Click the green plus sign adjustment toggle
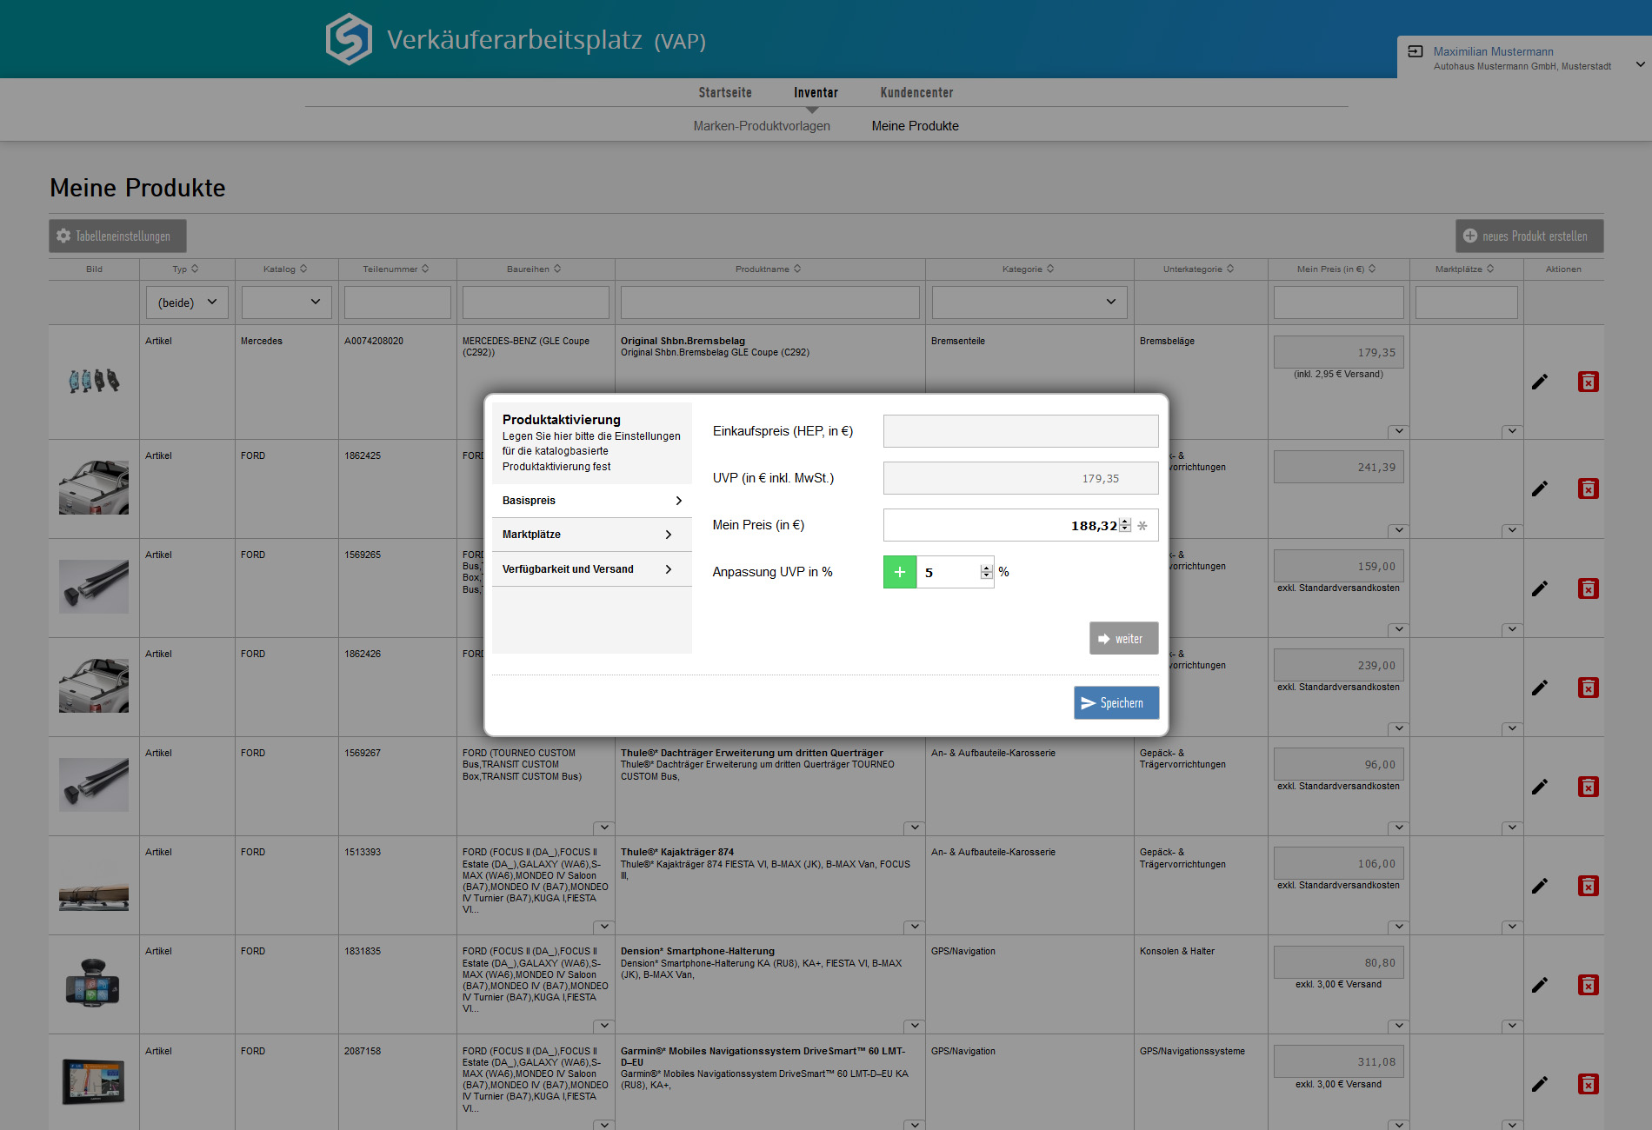The width and height of the screenshot is (1652, 1130). point(899,572)
